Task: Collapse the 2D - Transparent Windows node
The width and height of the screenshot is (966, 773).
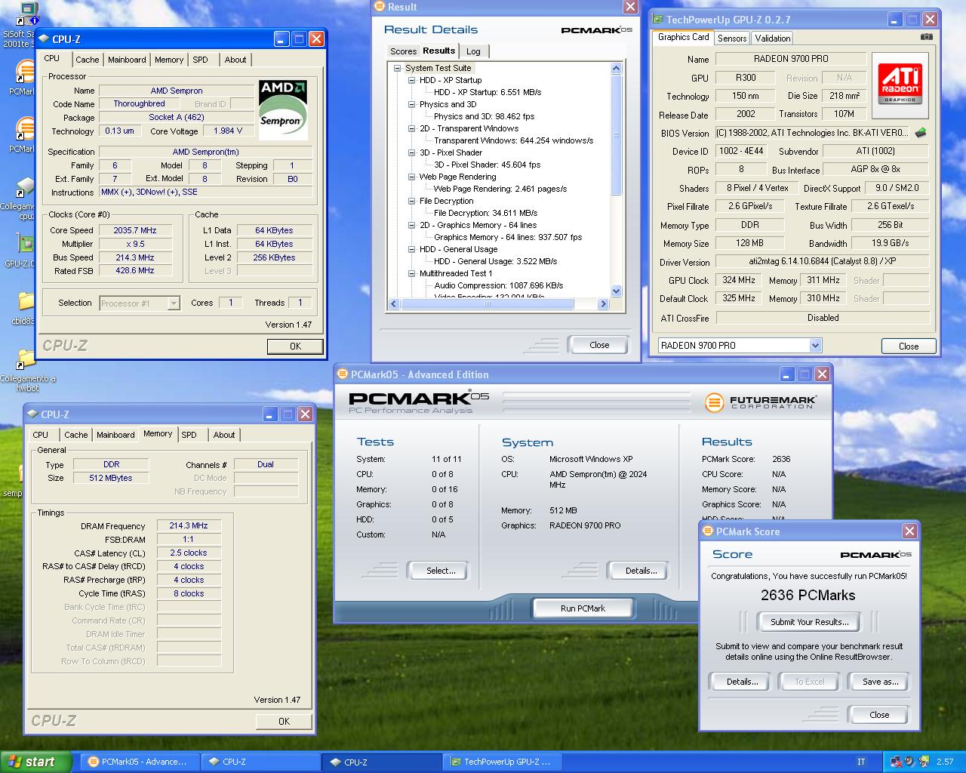Action: (411, 128)
